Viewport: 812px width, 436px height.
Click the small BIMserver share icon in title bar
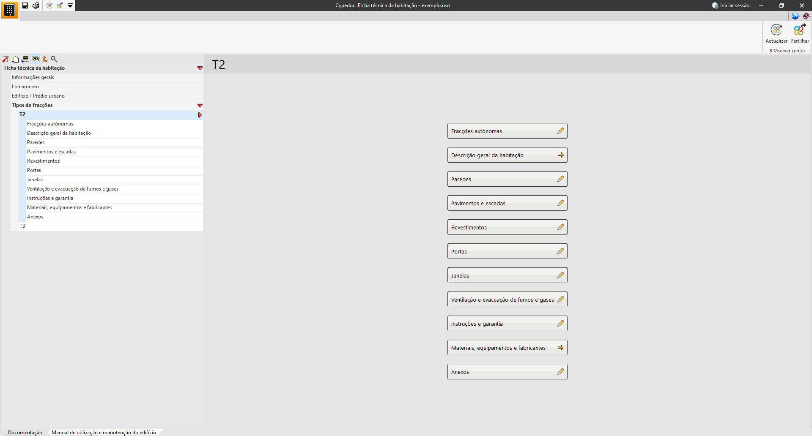pyautogui.click(x=60, y=5)
